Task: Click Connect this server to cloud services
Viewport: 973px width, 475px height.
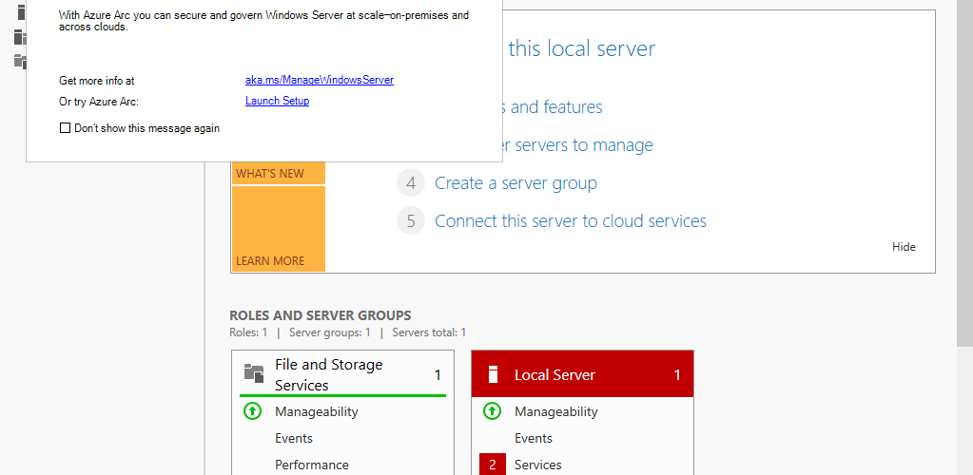Action: [571, 220]
